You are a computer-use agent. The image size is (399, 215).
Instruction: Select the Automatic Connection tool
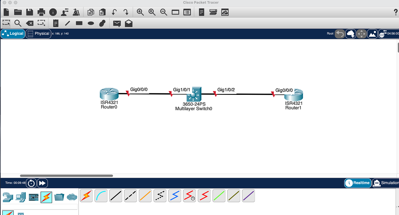(86, 196)
